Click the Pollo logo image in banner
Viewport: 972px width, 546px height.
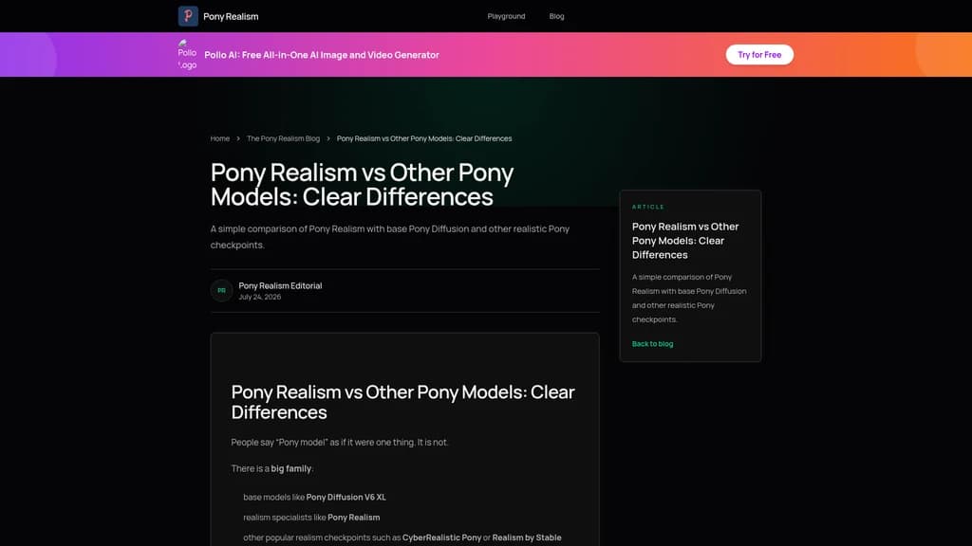pyautogui.click(x=187, y=54)
